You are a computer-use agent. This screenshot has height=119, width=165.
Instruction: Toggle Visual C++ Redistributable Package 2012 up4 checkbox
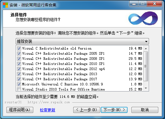(19, 69)
